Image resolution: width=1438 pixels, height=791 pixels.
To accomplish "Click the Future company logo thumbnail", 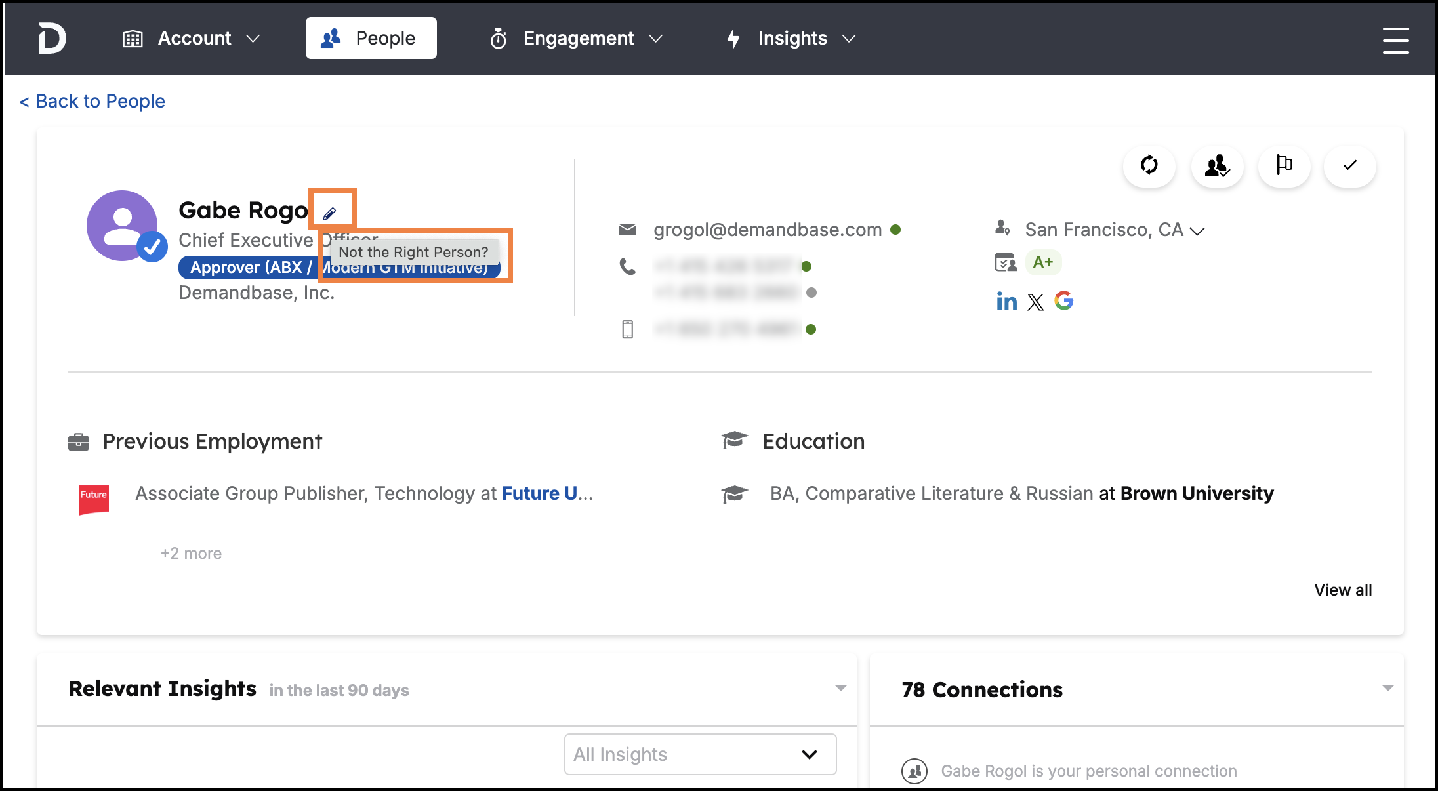I will pos(94,500).
